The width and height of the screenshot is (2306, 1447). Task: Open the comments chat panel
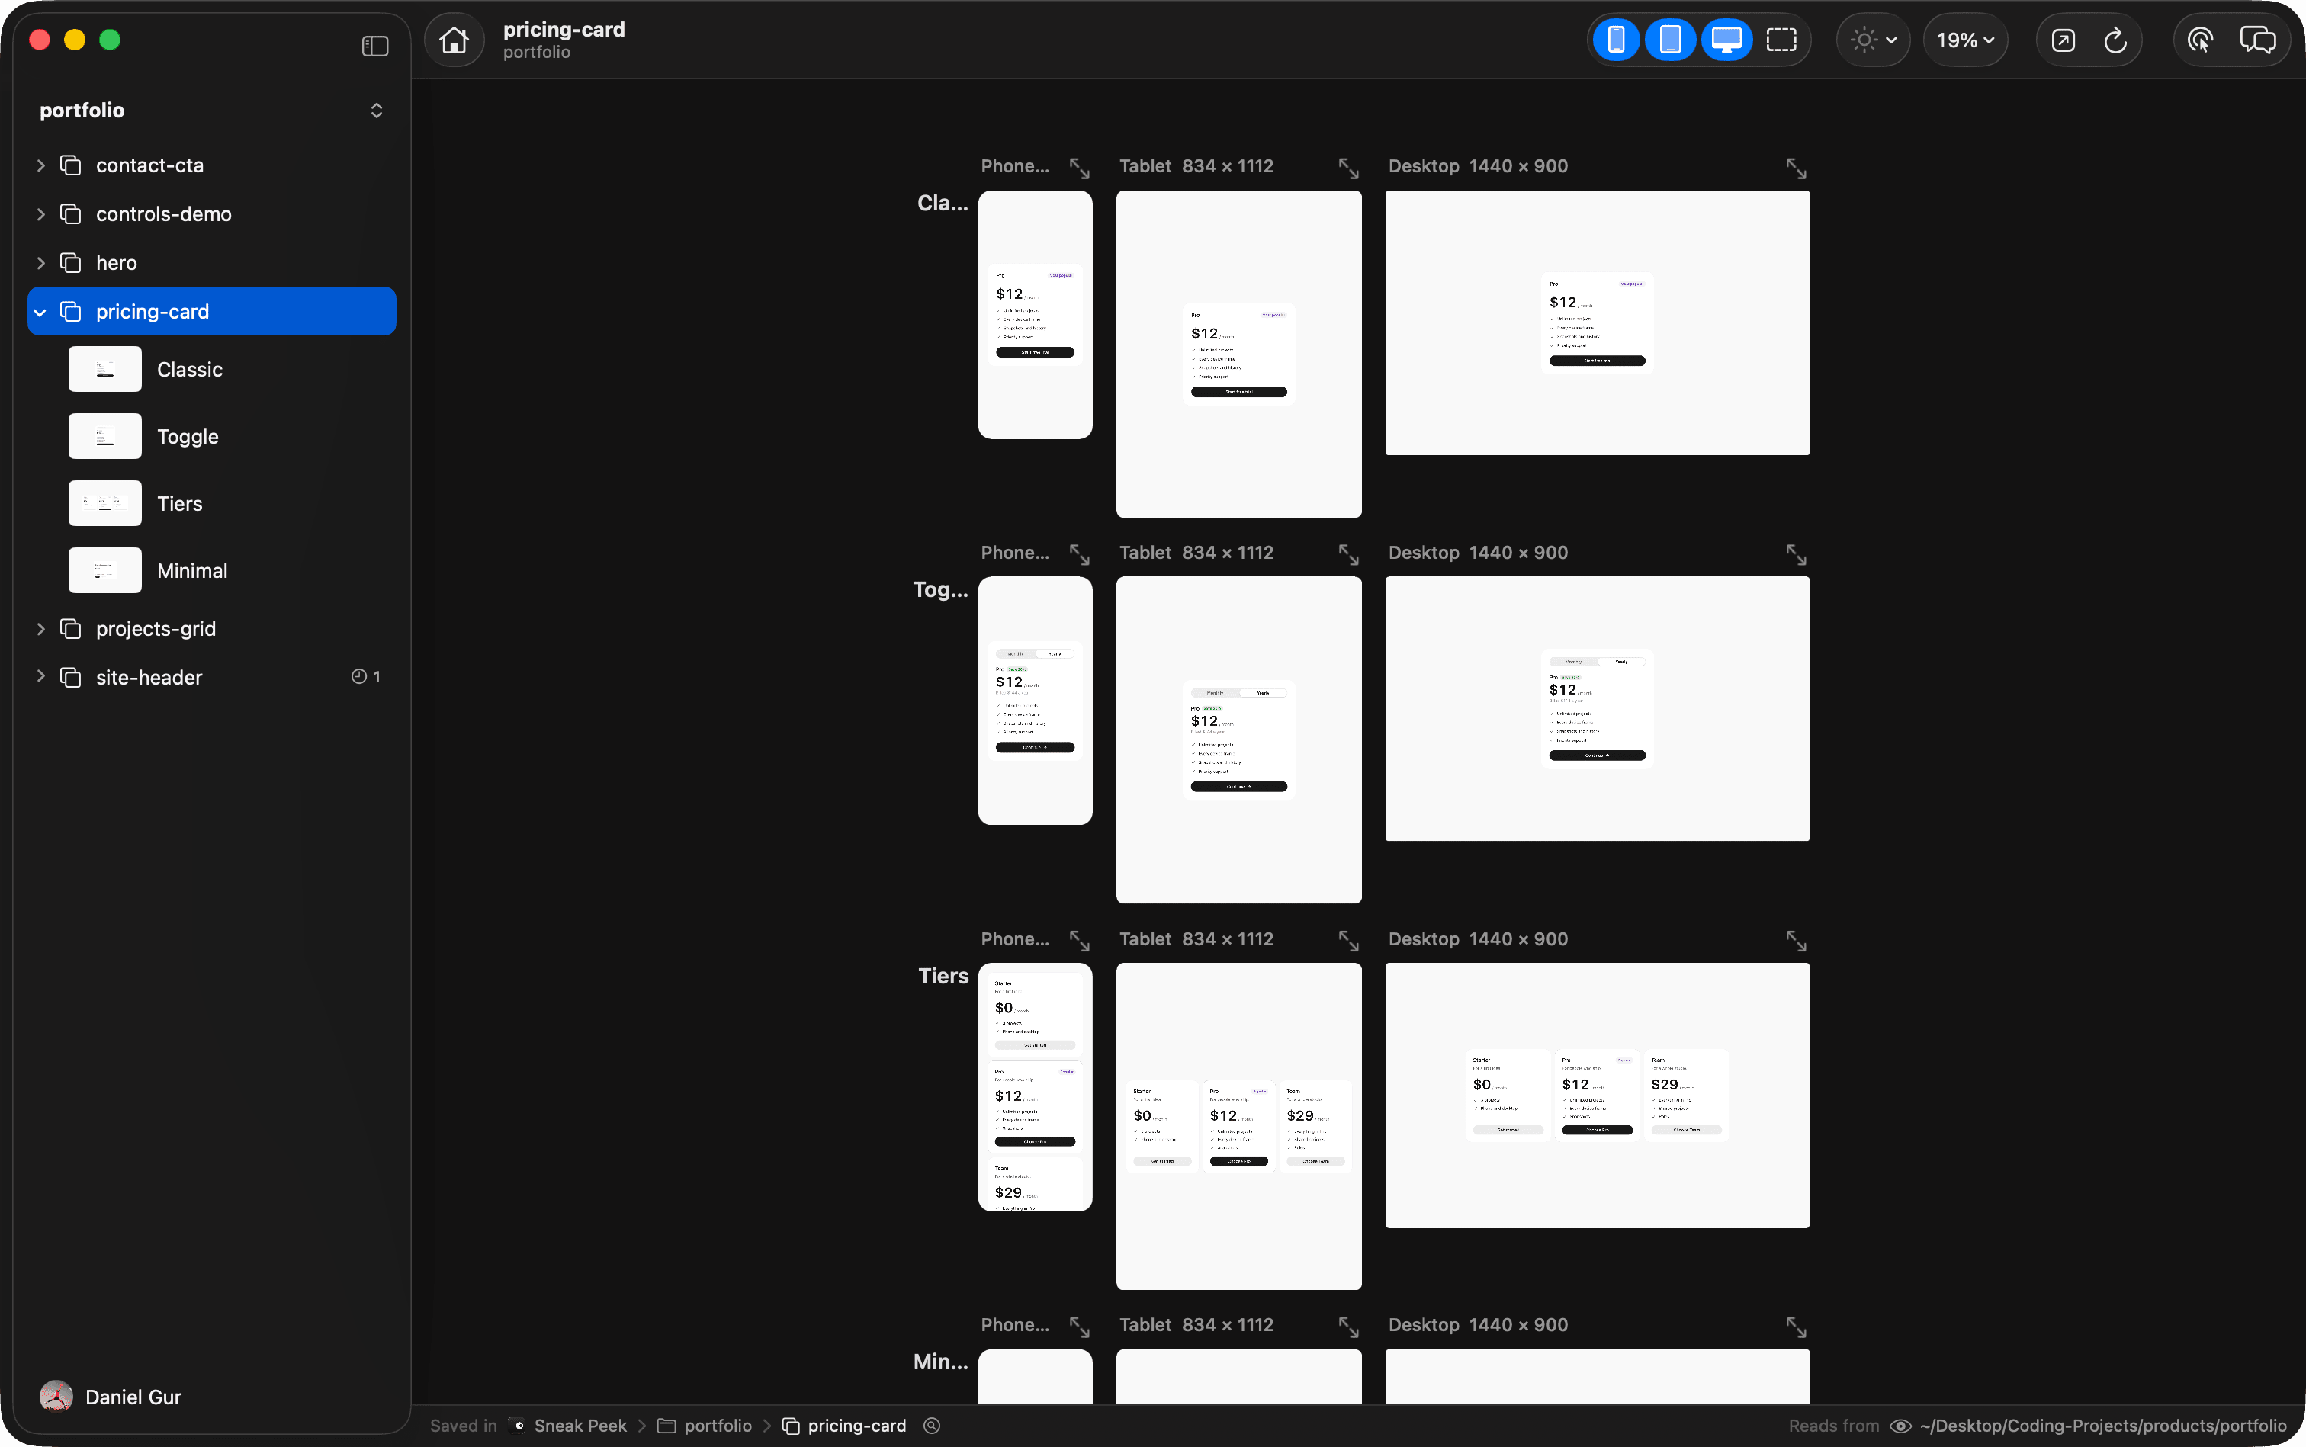point(2257,40)
